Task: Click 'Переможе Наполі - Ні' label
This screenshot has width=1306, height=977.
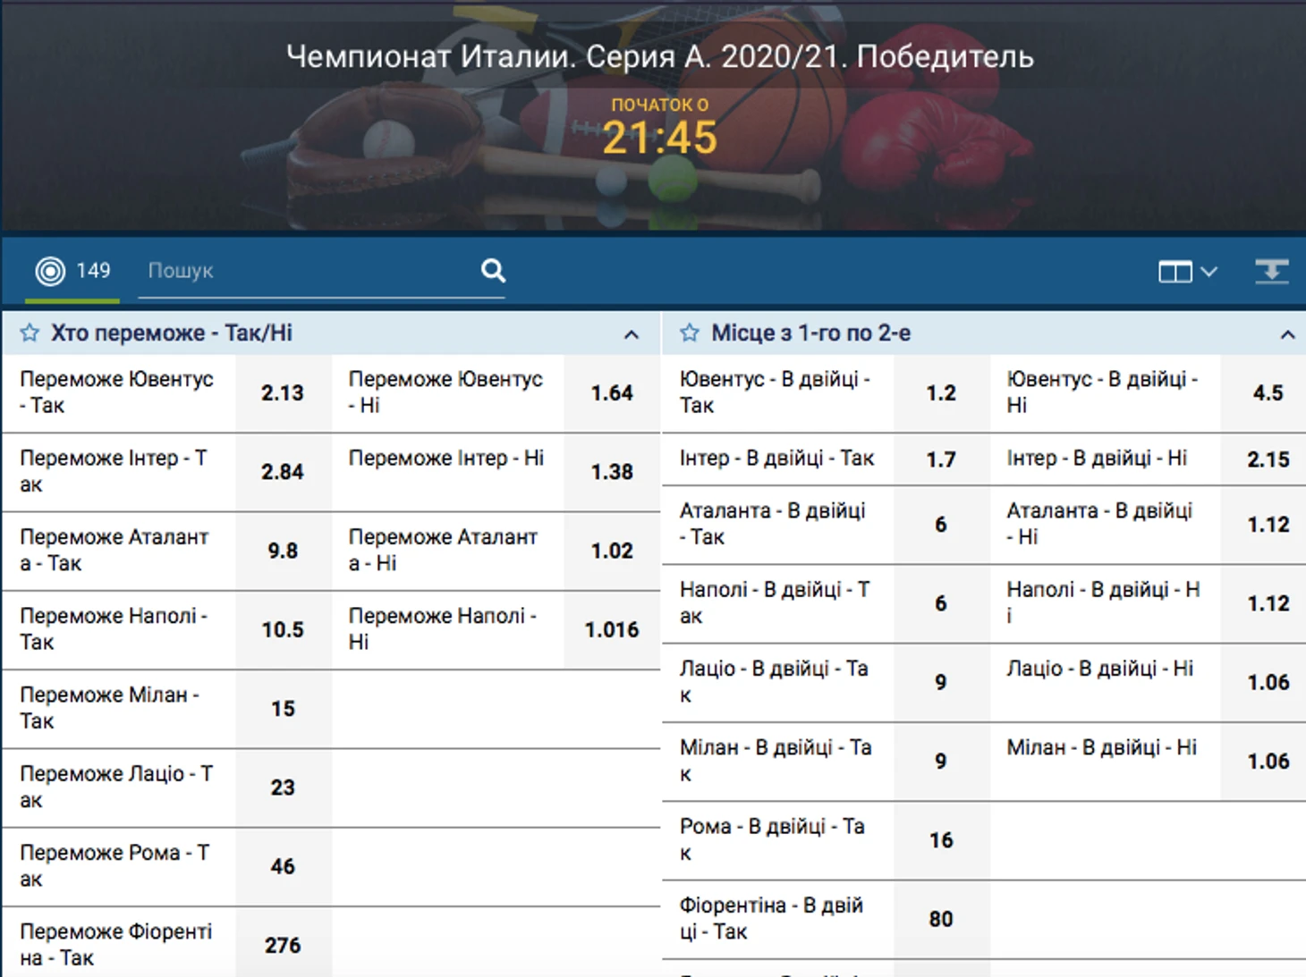Action: [x=443, y=628]
